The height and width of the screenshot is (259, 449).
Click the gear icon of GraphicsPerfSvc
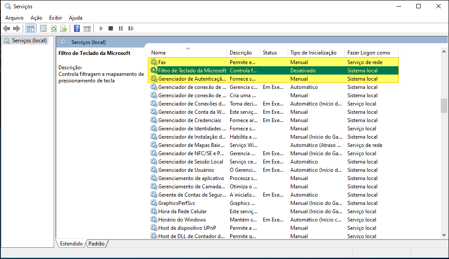pyautogui.click(x=154, y=203)
